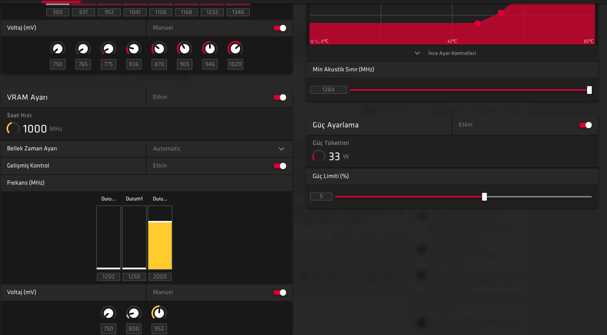The height and width of the screenshot is (335, 607).
Task: Select the higher red fan curve point
Action: pos(501,13)
